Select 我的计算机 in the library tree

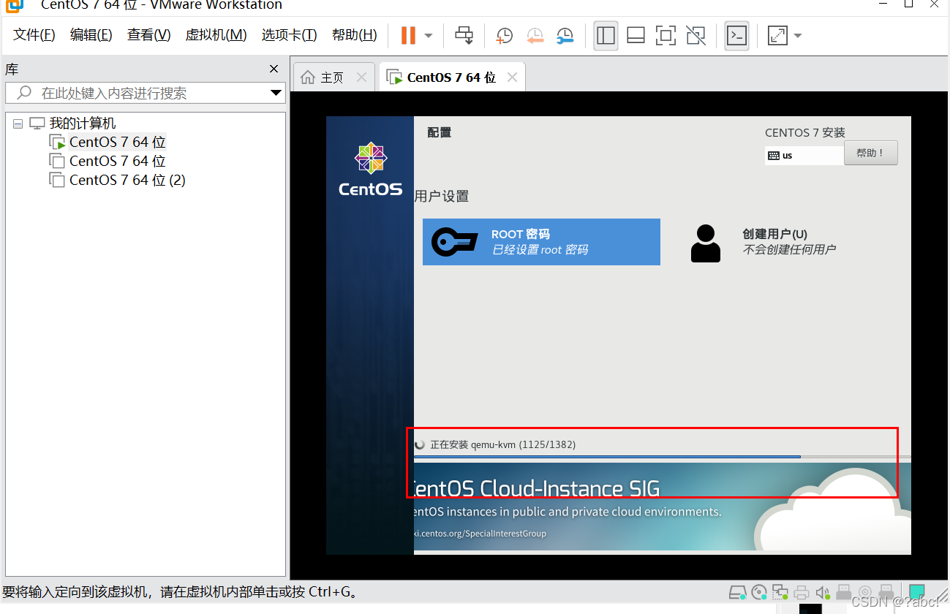[83, 124]
